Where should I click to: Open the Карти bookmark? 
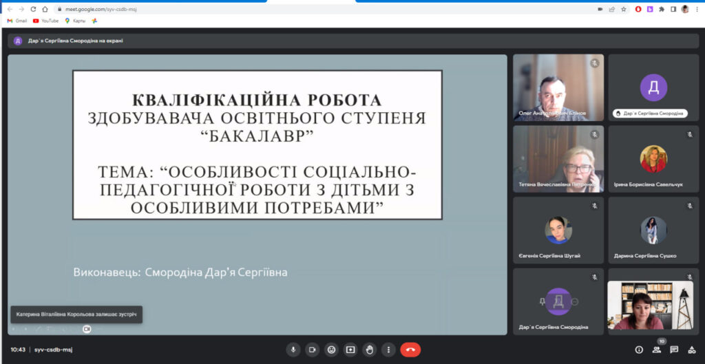(x=76, y=21)
